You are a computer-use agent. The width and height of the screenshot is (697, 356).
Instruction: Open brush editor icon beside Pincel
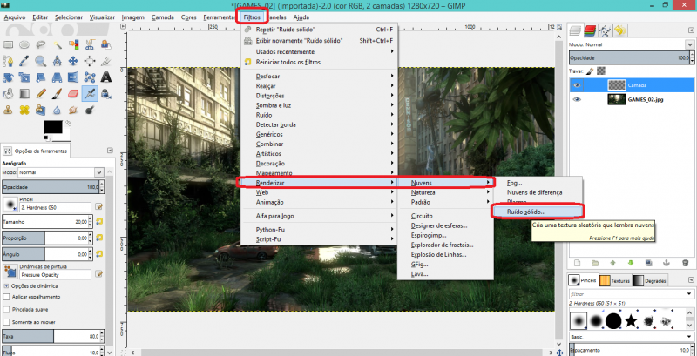(x=99, y=206)
